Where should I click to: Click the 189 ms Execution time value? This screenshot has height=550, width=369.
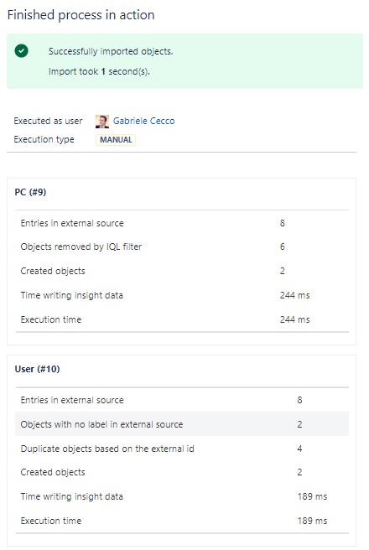point(312,521)
